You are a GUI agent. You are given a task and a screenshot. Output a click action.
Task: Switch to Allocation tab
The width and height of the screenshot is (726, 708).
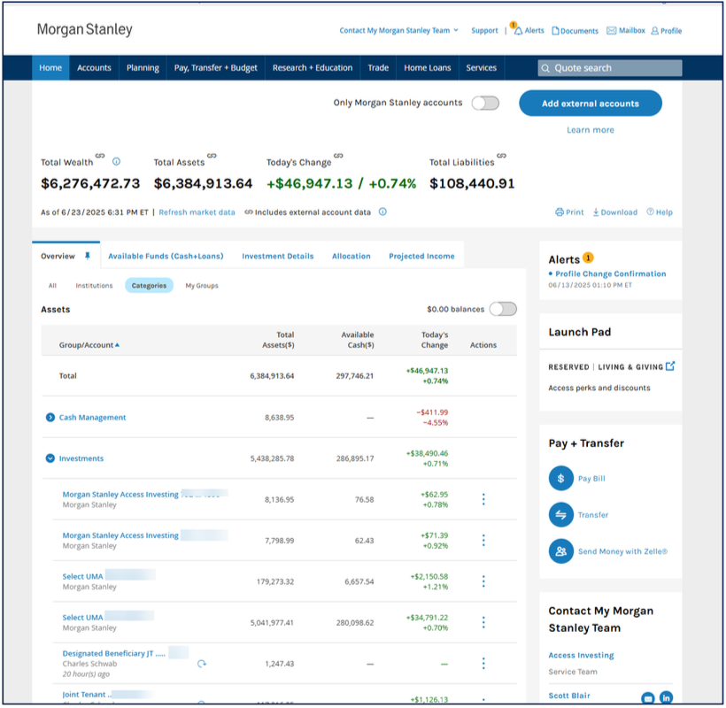point(351,256)
